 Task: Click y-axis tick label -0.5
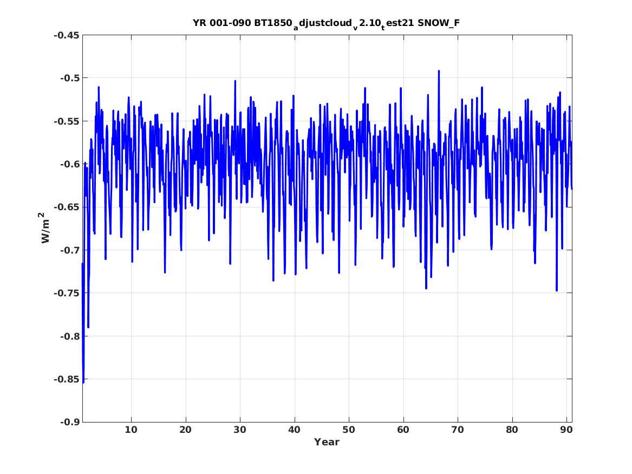[x=69, y=78]
